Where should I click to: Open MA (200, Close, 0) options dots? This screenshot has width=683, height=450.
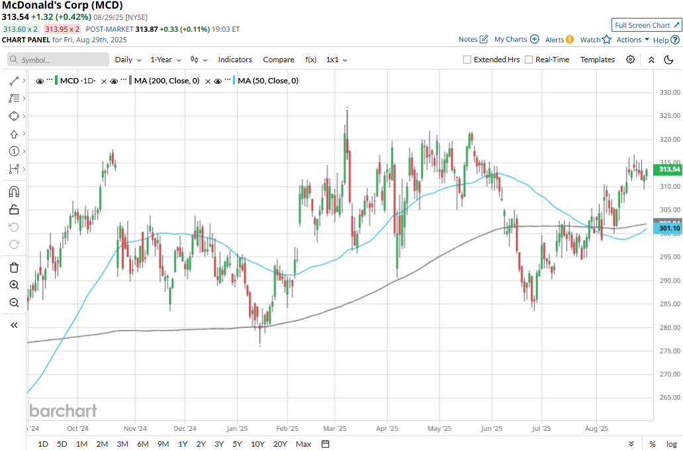(x=124, y=81)
